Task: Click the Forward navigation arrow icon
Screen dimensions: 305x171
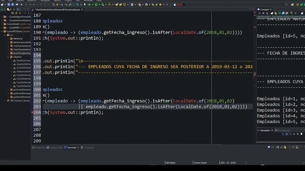Action: [167, 4]
